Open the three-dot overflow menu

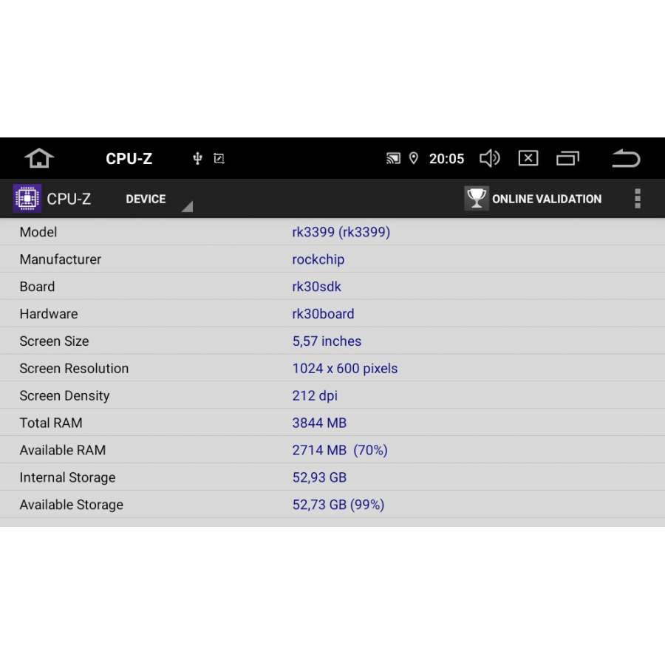(x=638, y=199)
